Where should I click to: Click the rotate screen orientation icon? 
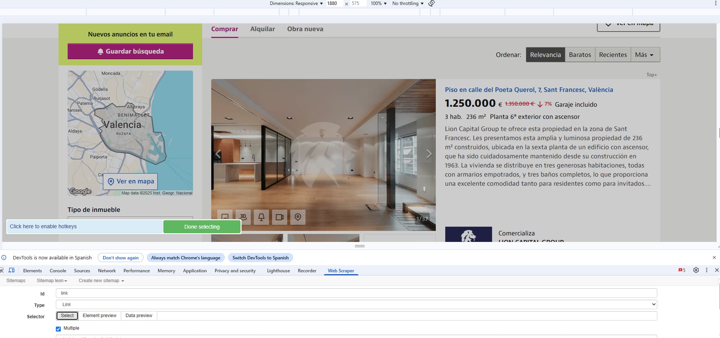pyautogui.click(x=432, y=3)
